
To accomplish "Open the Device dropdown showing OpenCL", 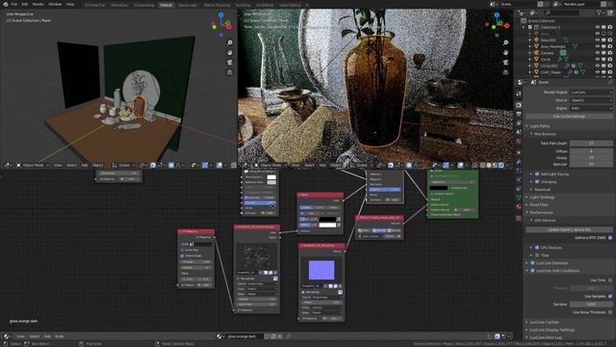I will (591, 100).
